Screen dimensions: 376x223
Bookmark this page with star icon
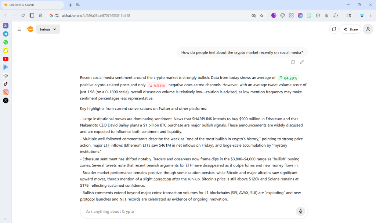(262, 15)
